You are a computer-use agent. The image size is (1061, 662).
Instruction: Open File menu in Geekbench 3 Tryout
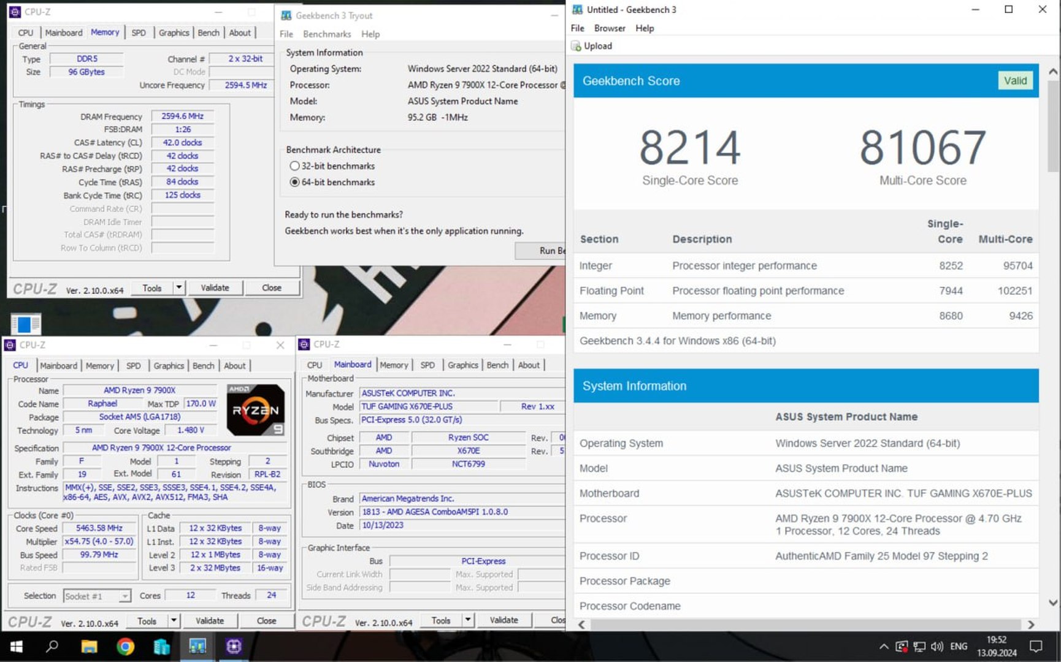click(286, 34)
